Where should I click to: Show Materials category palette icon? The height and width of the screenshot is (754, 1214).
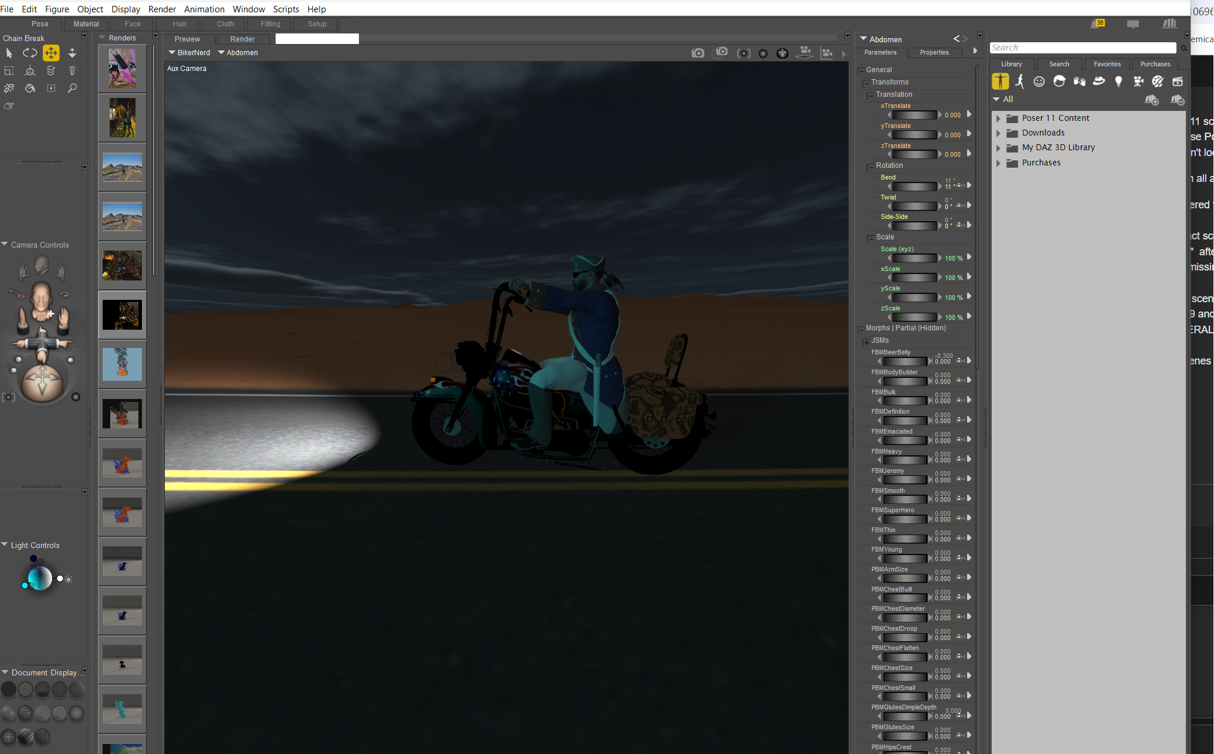coord(1158,82)
